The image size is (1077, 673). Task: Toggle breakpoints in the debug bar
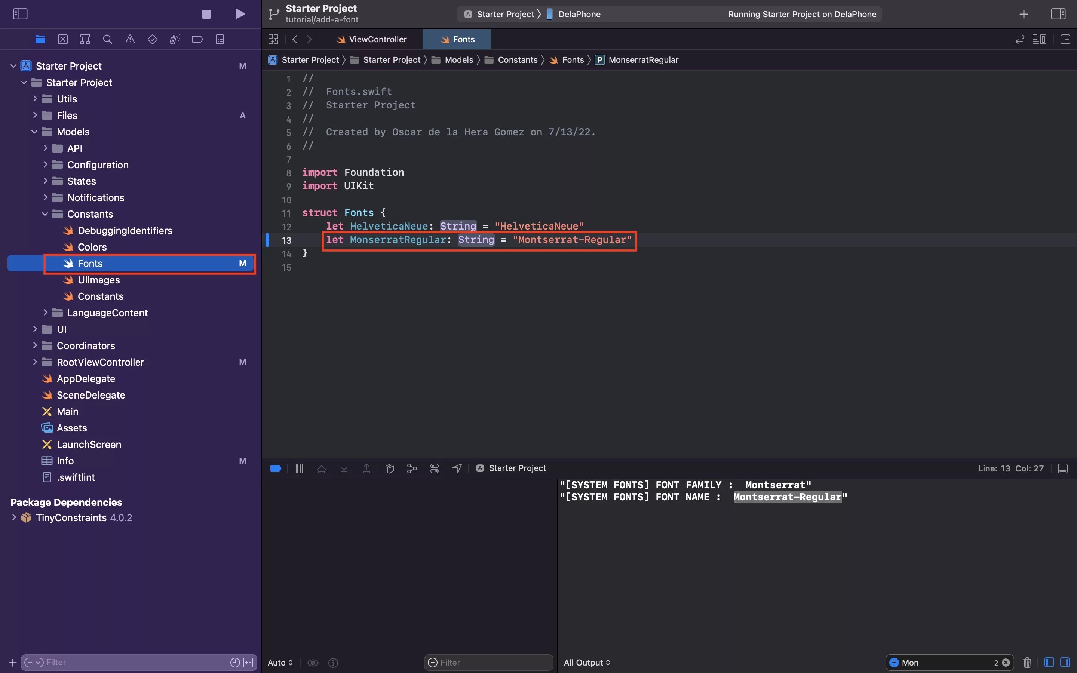[276, 468]
